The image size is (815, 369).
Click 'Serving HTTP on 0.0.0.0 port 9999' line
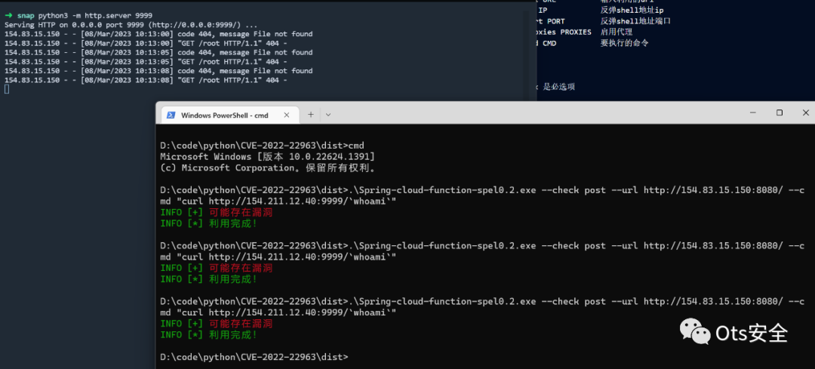[x=131, y=25]
